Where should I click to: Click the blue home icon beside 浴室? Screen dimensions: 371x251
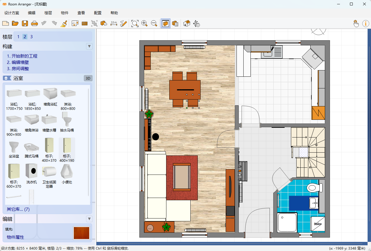(x=7, y=78)
